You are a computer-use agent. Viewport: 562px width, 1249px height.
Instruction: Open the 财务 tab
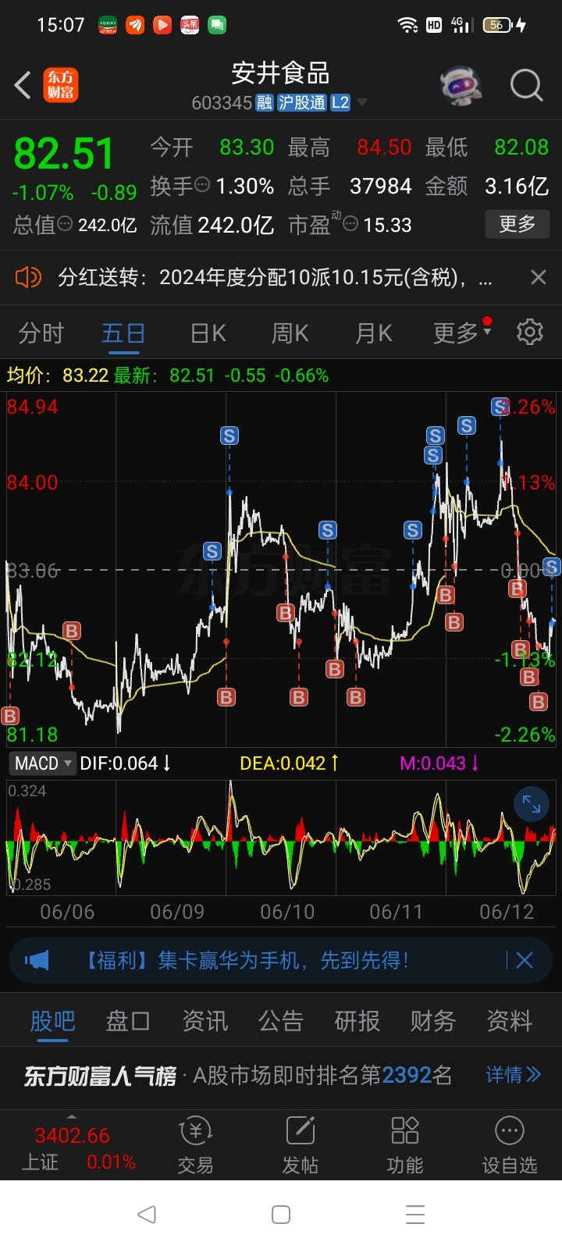(433, 1021)
